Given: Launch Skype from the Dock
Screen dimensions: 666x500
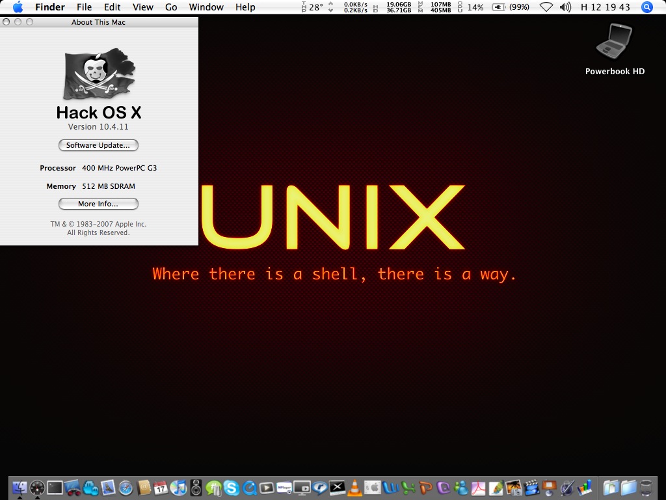Looking at the screenshot, I should (x=231, y=488).
